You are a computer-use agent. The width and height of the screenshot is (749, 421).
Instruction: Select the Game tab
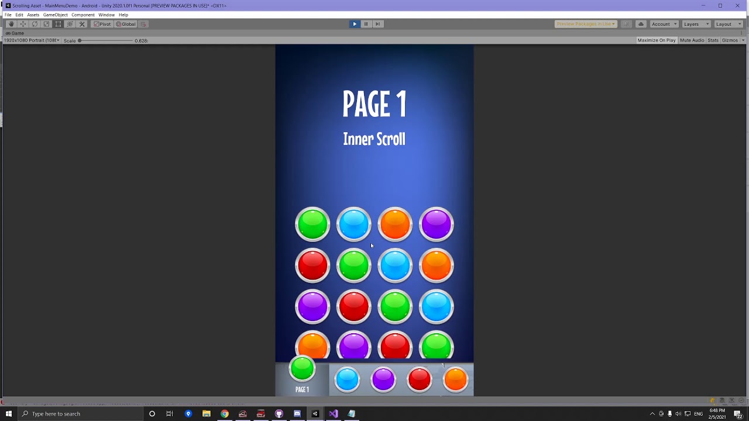(15, 33)
